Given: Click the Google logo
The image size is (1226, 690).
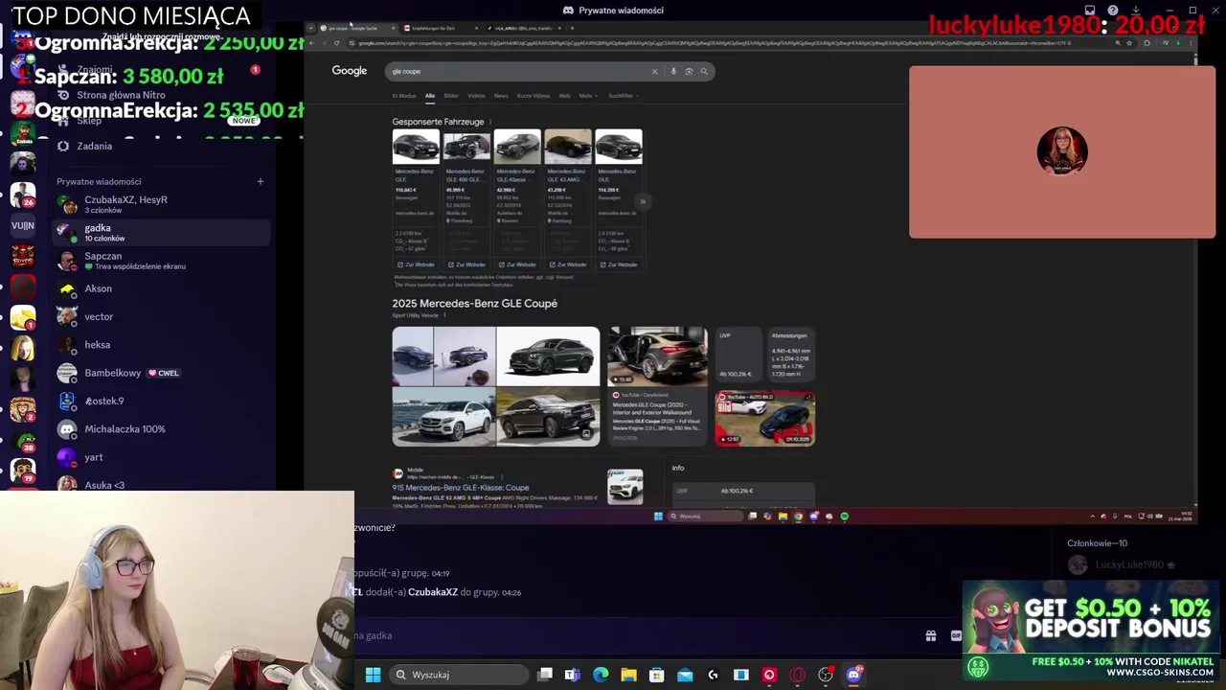Looking at the screenshot, I should click(x=350, y=71).
